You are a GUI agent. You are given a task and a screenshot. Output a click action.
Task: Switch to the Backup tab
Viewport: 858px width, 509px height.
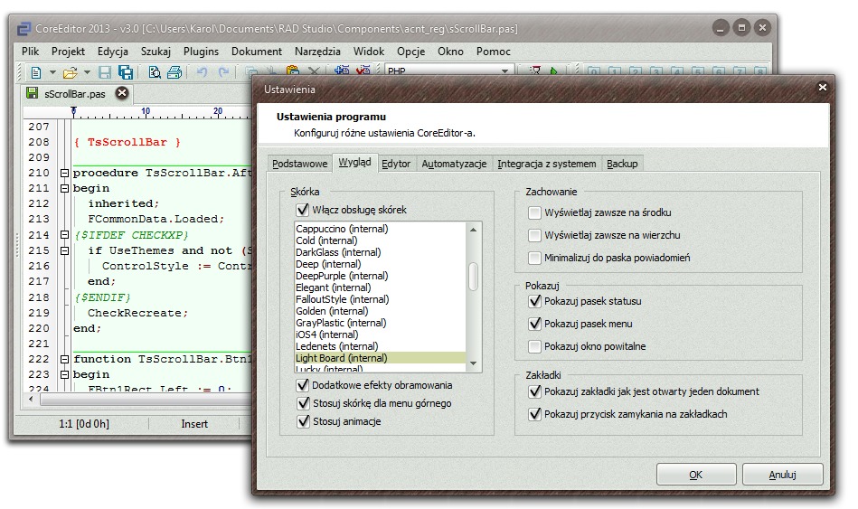tap(622, 164)
